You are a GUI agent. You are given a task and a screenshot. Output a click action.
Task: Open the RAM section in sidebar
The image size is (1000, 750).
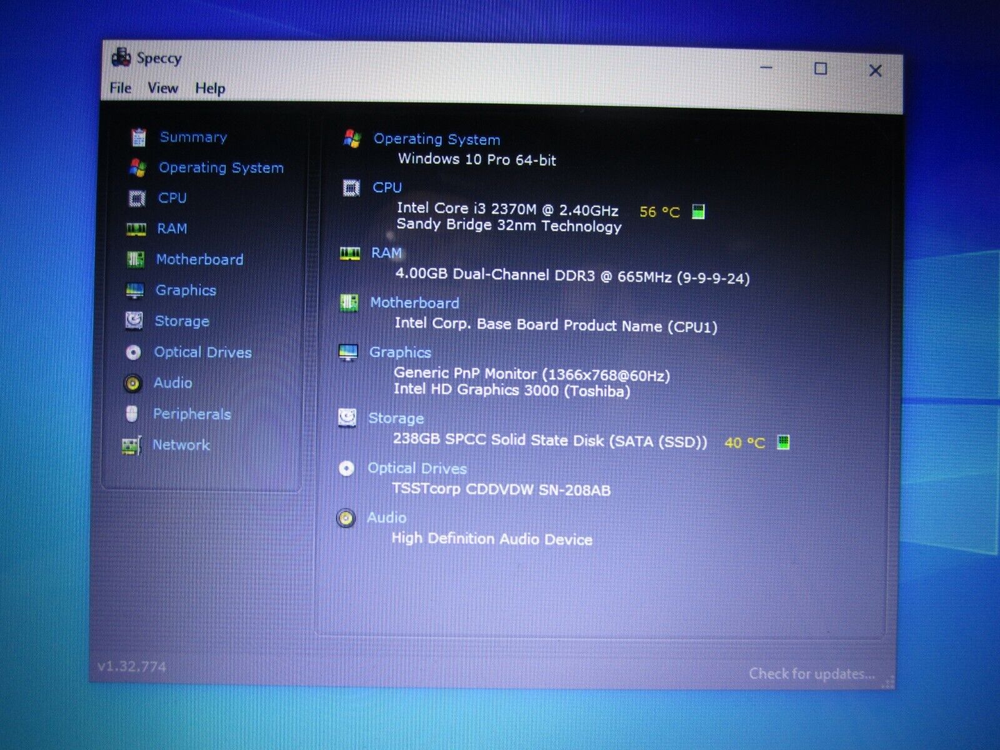coord(172,229)
